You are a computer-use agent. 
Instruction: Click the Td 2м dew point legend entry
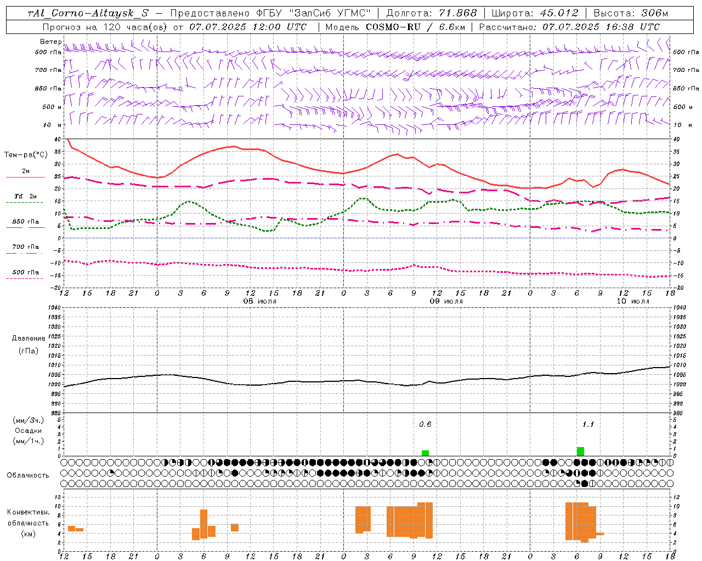pos(25,196)
